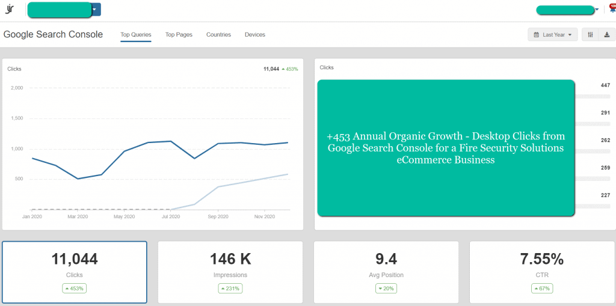Click the 262 clicks value in right chart

(605, 140)
